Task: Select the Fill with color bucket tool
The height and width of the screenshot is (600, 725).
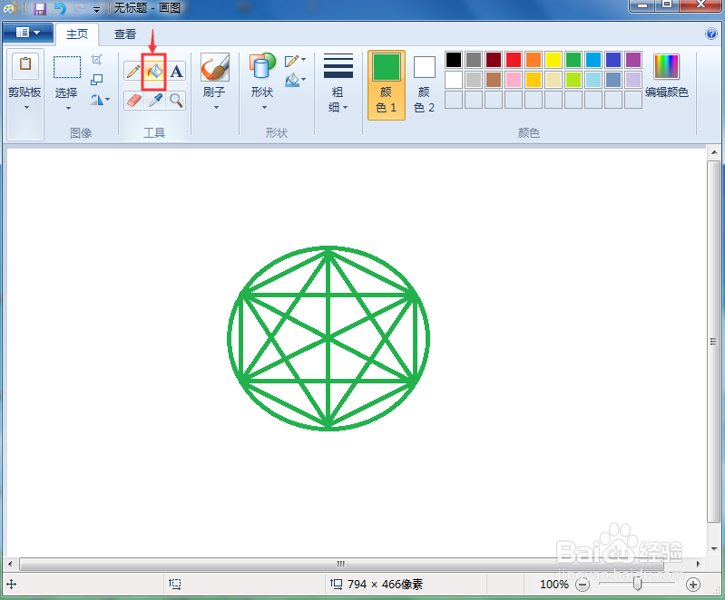Action: point(154,72)
